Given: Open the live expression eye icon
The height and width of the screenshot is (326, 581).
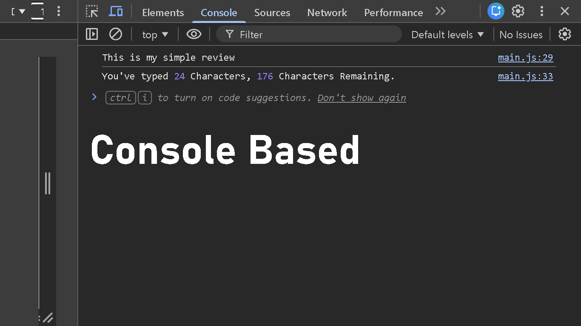Looking at the screenshot, I should pos(194,34).
